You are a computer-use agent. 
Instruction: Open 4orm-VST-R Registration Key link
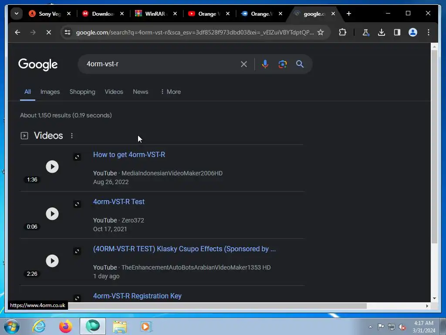coord(137,296)
